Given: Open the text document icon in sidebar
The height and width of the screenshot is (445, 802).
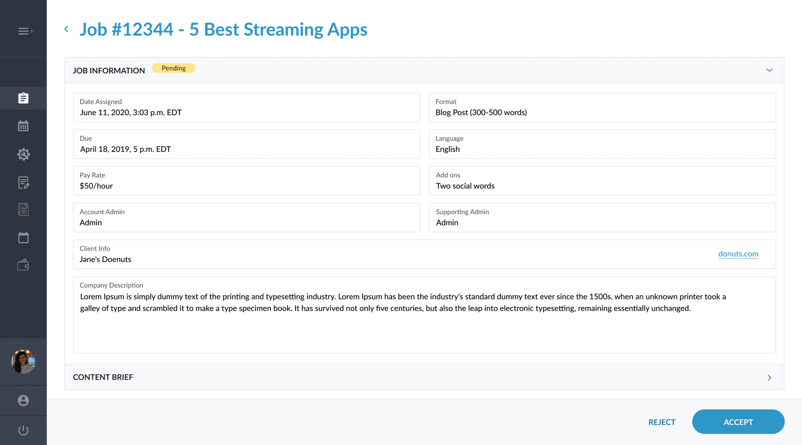Looking at the screenshot, I should (23, 210).
